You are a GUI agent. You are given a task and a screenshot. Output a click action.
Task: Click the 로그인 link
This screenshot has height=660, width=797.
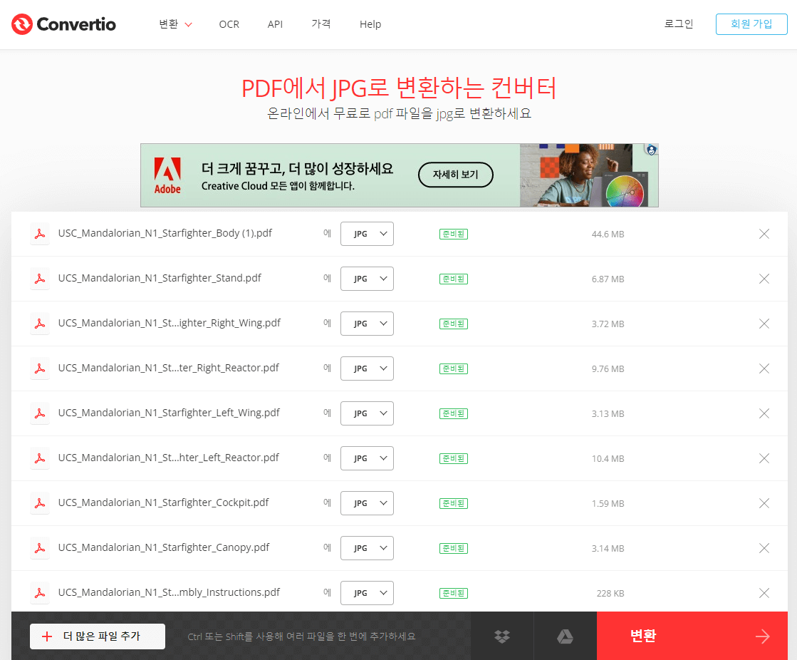[679, 24]
